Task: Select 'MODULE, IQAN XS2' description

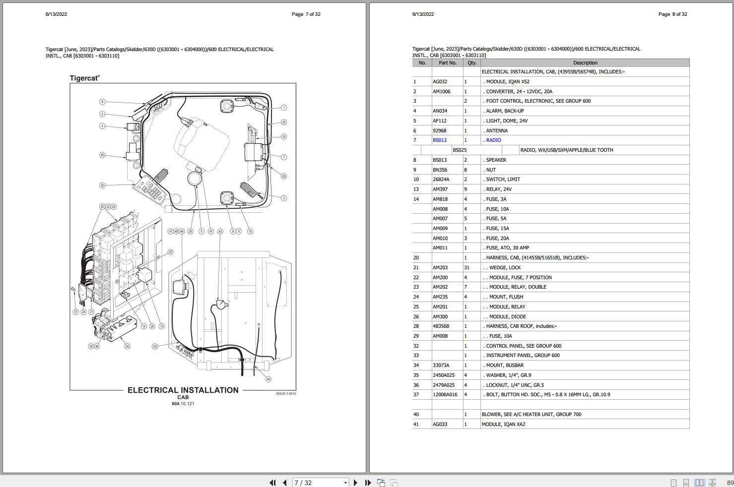Action: pyautogui.click(x=508, y=82)
